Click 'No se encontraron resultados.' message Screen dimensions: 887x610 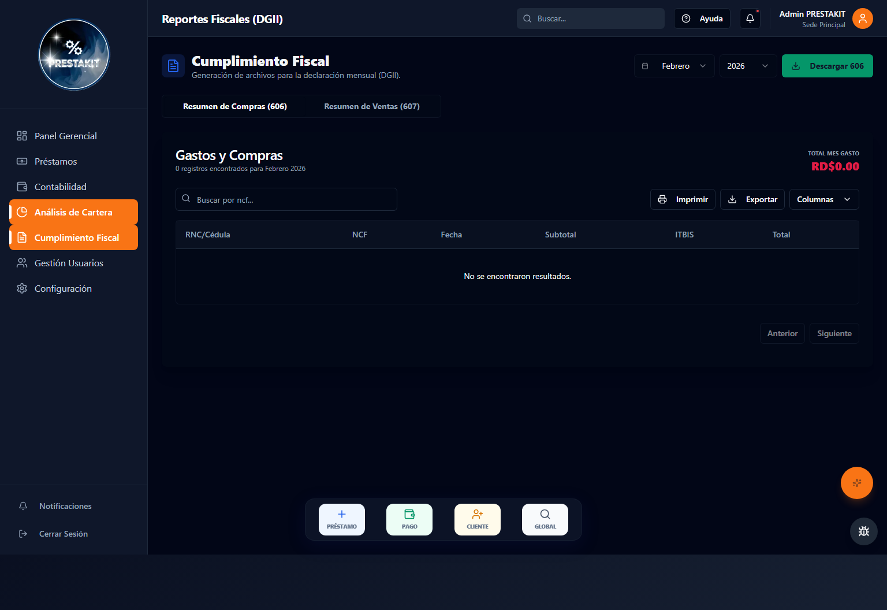pyautogui.click(x=517, y=276)
